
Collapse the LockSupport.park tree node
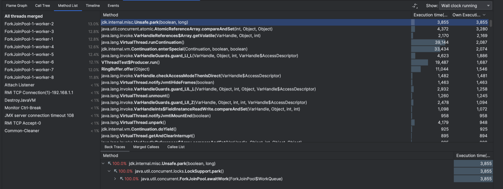[109, 171]
